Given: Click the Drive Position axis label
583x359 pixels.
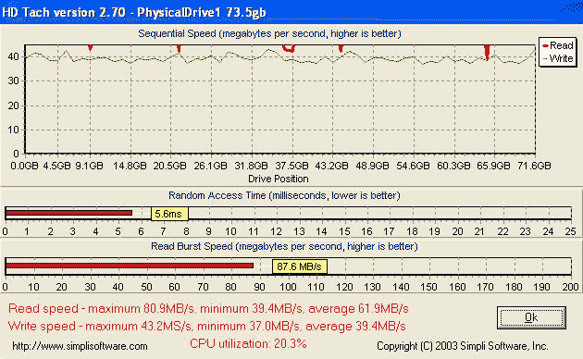Looking at the screenshot, I should tap(279, 179).
